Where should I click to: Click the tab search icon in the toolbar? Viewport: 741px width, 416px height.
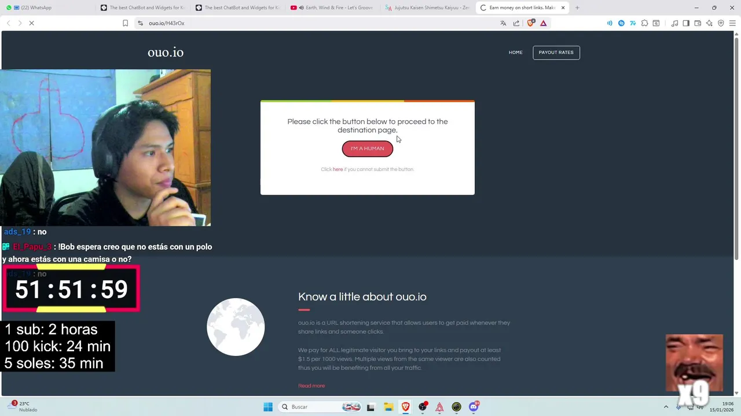[x=656, y=23]
